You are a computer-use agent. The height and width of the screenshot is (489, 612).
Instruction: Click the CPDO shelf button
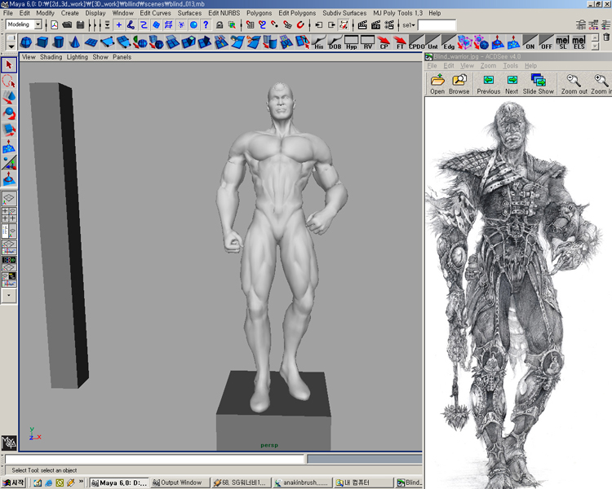(x=416, y=42)
